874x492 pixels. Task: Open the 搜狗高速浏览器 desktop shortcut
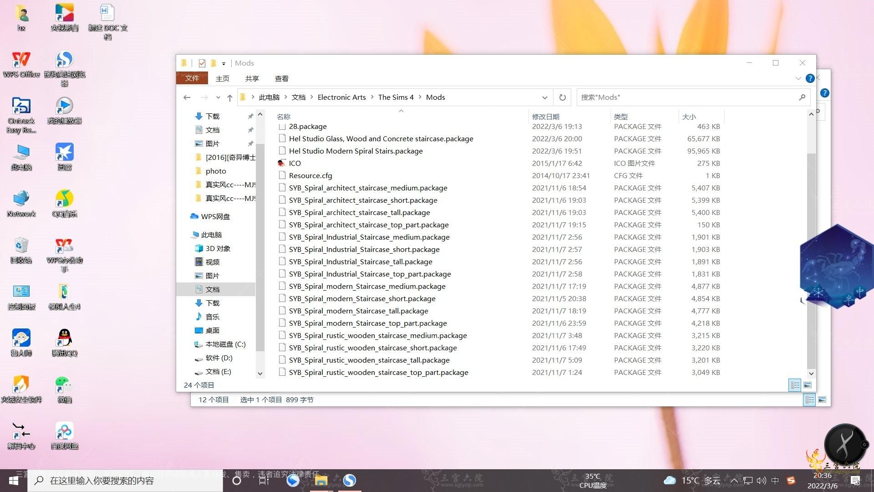click(64, 68)
